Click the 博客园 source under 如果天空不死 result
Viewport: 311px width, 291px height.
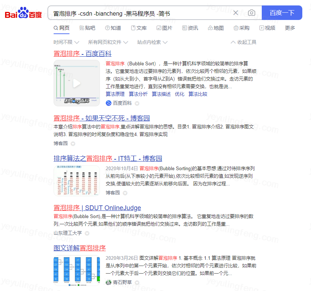coord(60,143)
